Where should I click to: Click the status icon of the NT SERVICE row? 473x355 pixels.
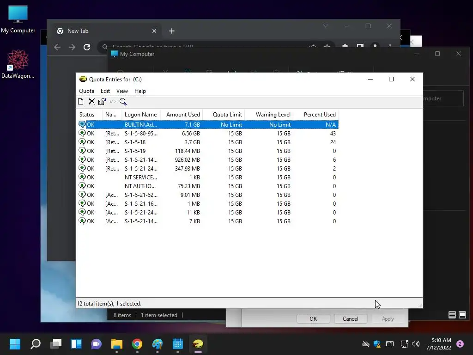click(82, 177)
